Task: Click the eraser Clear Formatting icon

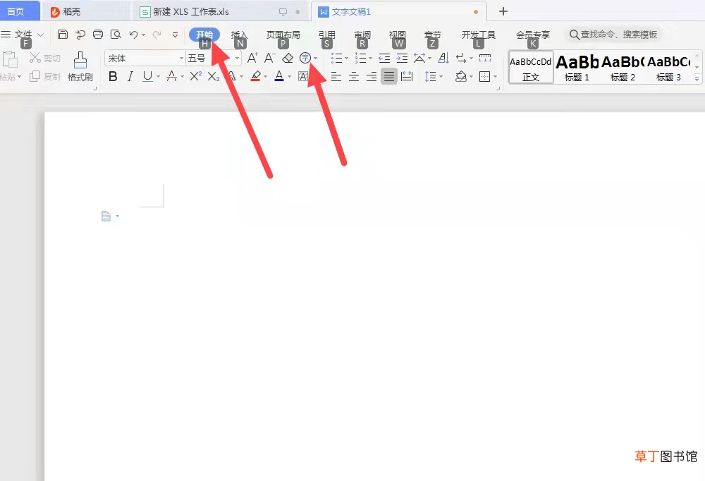Action: pos(288,58)
